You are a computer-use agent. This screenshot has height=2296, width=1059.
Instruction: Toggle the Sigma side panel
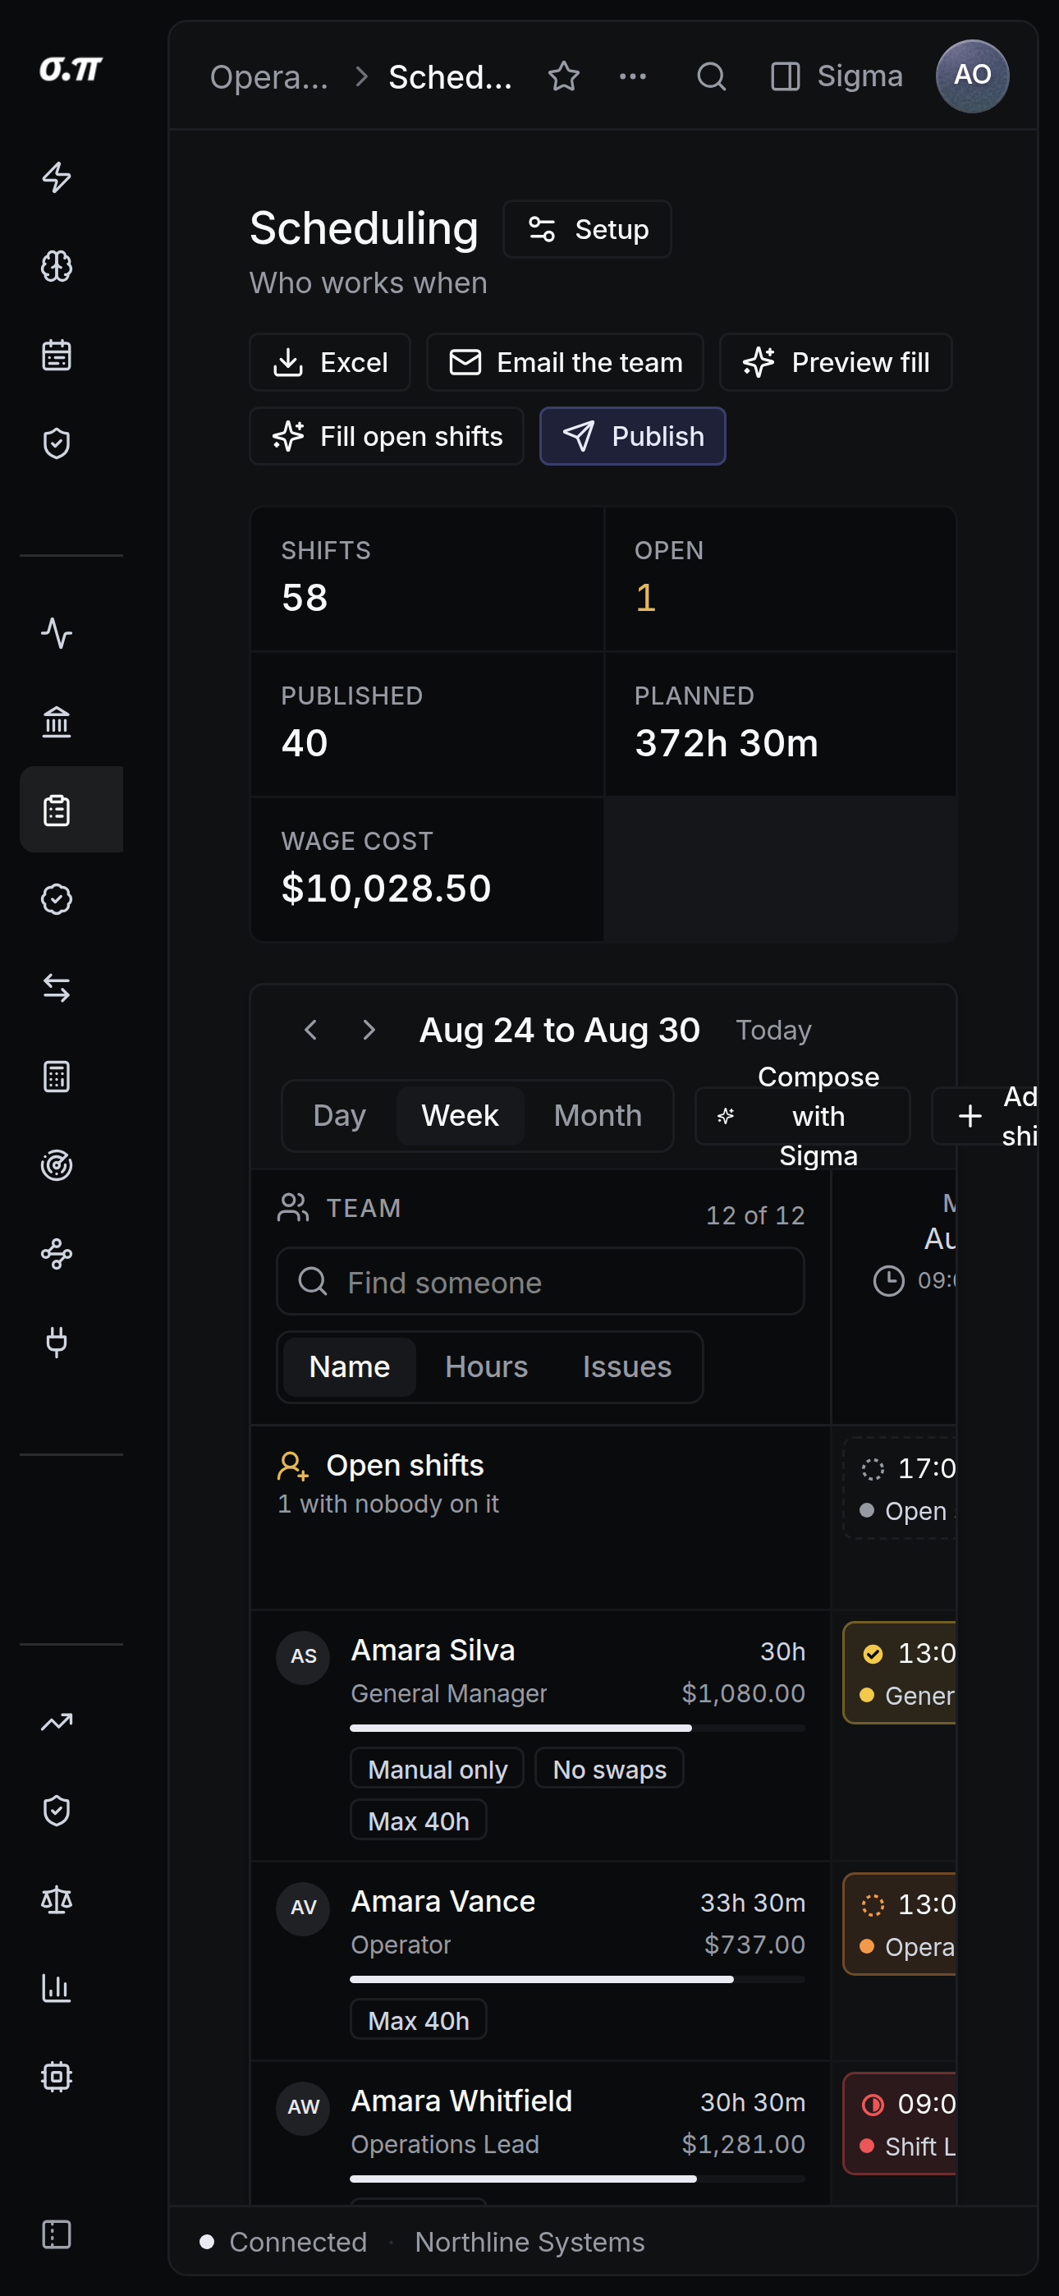[837, 76]
